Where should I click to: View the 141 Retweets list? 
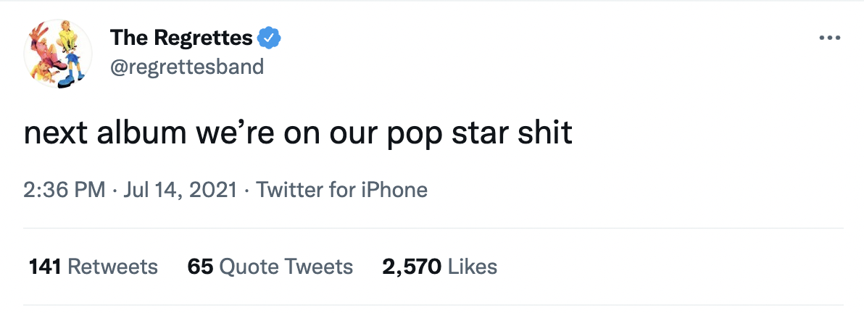(93, 267)
